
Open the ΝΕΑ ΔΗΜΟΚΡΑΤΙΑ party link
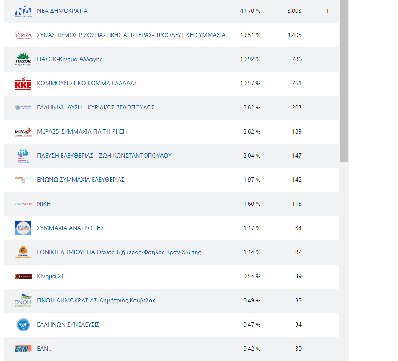62,11
